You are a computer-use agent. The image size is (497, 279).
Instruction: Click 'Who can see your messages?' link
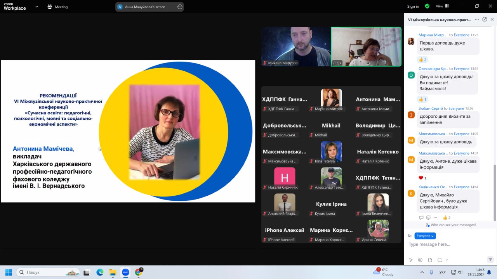pos(451,225)
